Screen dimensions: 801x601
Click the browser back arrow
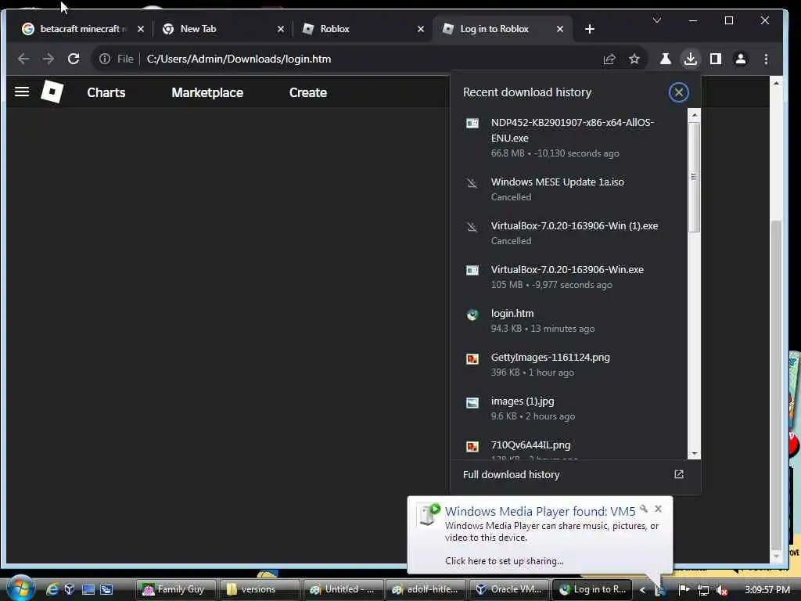tap(23, 59)
